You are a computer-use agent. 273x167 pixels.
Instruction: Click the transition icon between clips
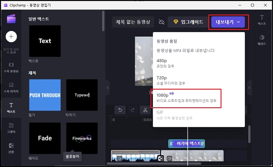click(x=160, y=158)
